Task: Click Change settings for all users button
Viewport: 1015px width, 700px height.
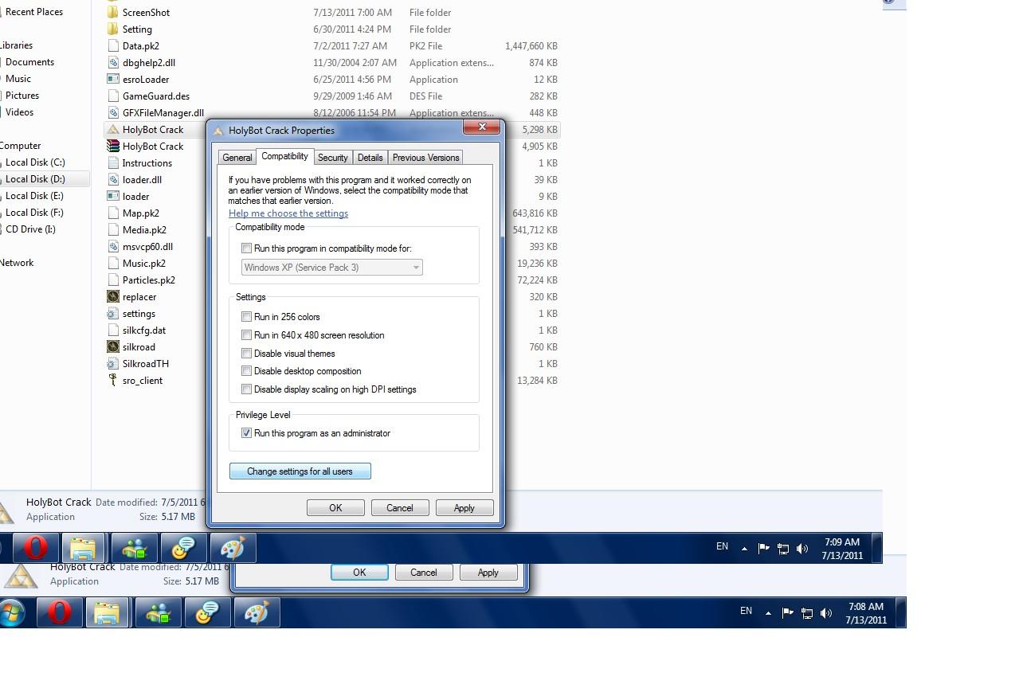Action: (x=300, y=471)
